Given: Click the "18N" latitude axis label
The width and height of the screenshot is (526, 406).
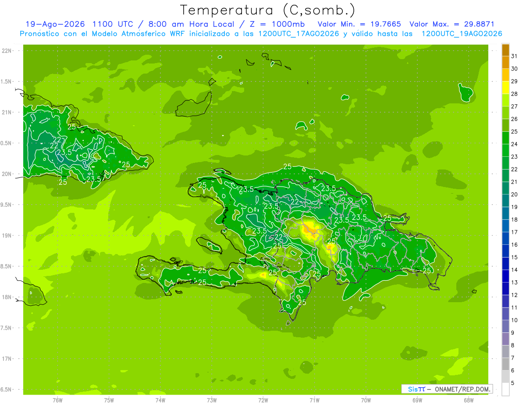Looking at the screenshot, I should click(6, 297).
